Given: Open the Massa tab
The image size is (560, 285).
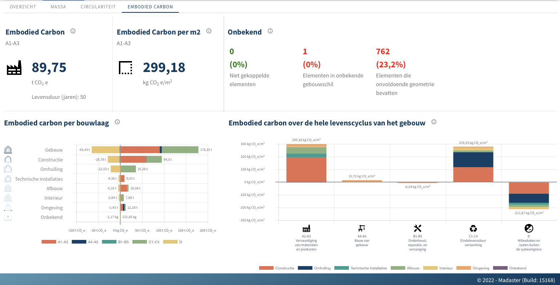Looking at the screenshot, I should point(58,7).
